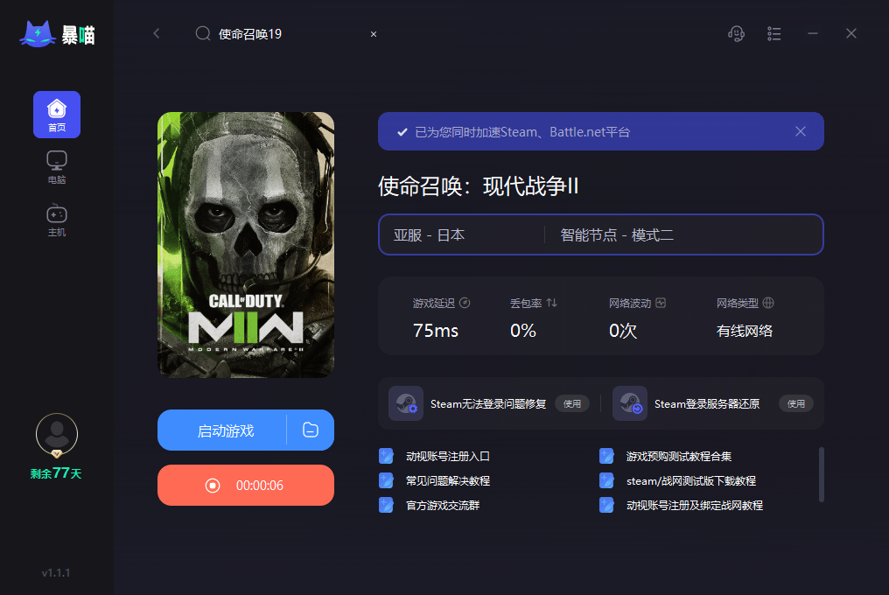Viewport: 889px width, 595px height.
Task: Click the 网络波动 chart icon
Action: pos(661,303)
